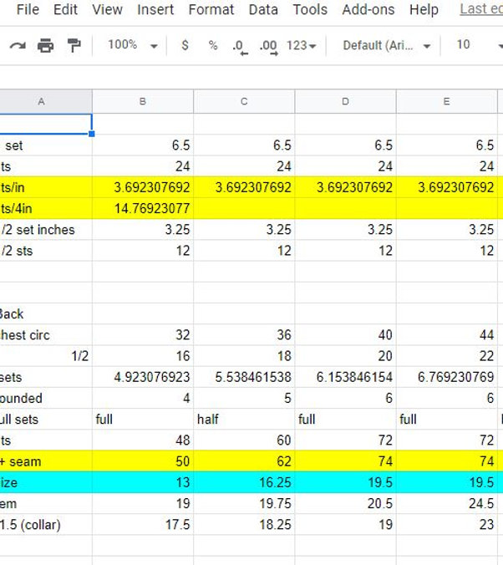This screenshot has height=565, width=503.
Task: Select column A header
Action: click(46, 101)
